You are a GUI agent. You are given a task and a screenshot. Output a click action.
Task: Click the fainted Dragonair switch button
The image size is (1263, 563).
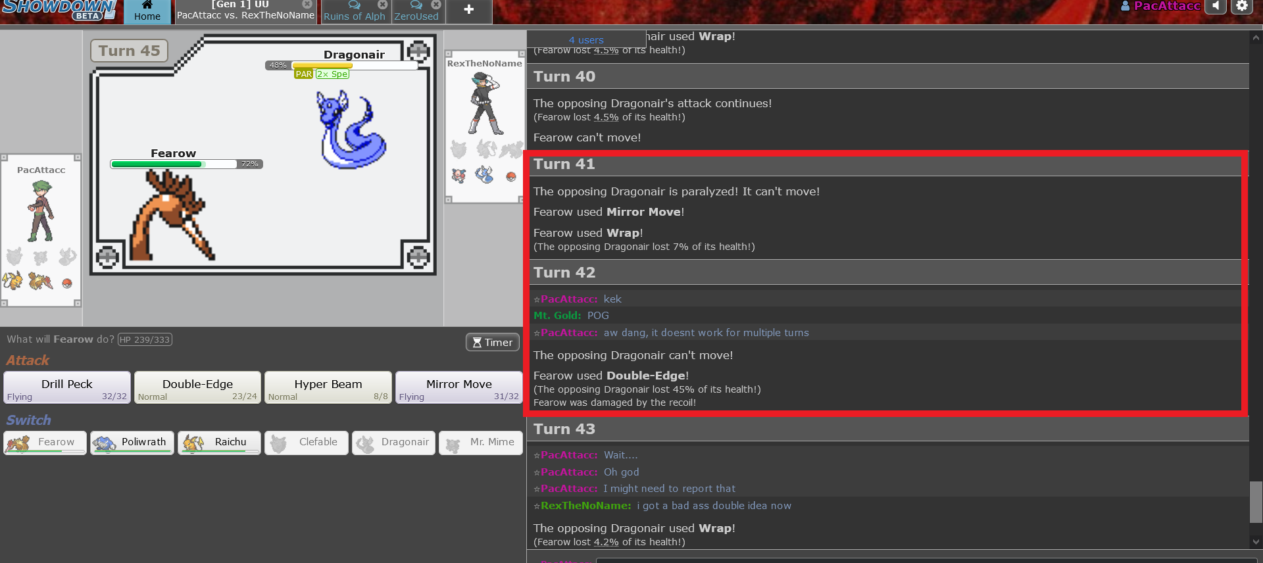pyautogui.click(x=393, y=443)
